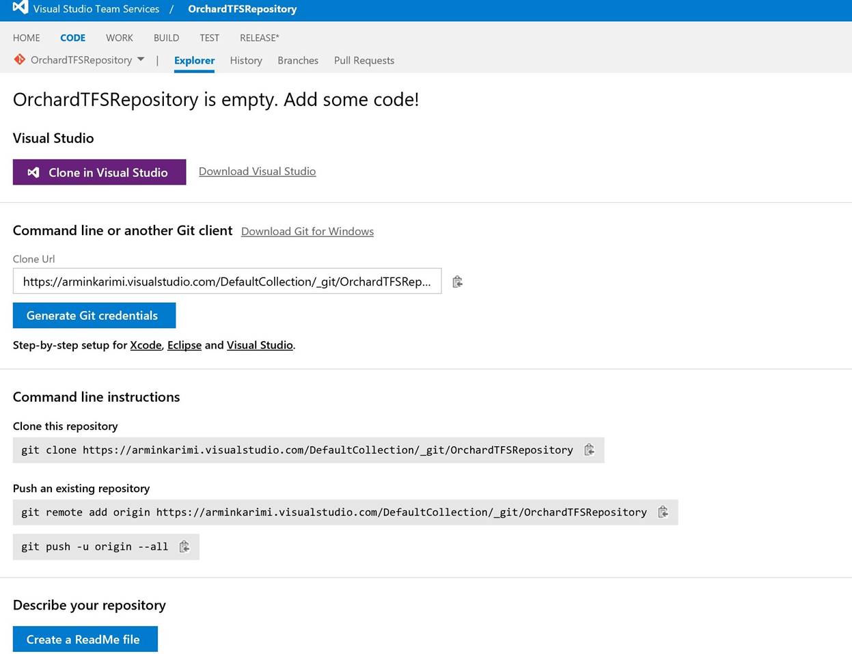Click the Visual Studio Team Services header link
The width and height of the screenshot is (852, 654).
(96, 9)
